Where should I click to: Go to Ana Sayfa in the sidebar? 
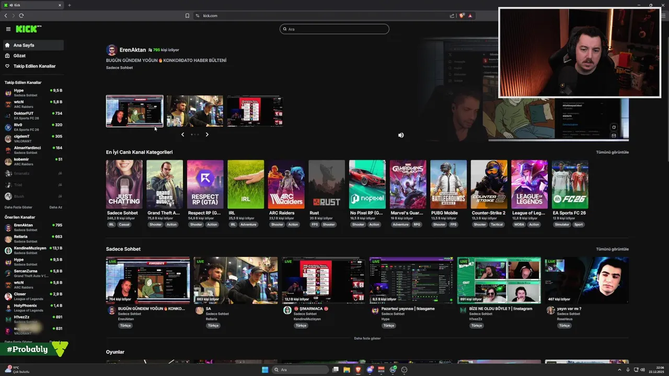[x=33, y=45]
